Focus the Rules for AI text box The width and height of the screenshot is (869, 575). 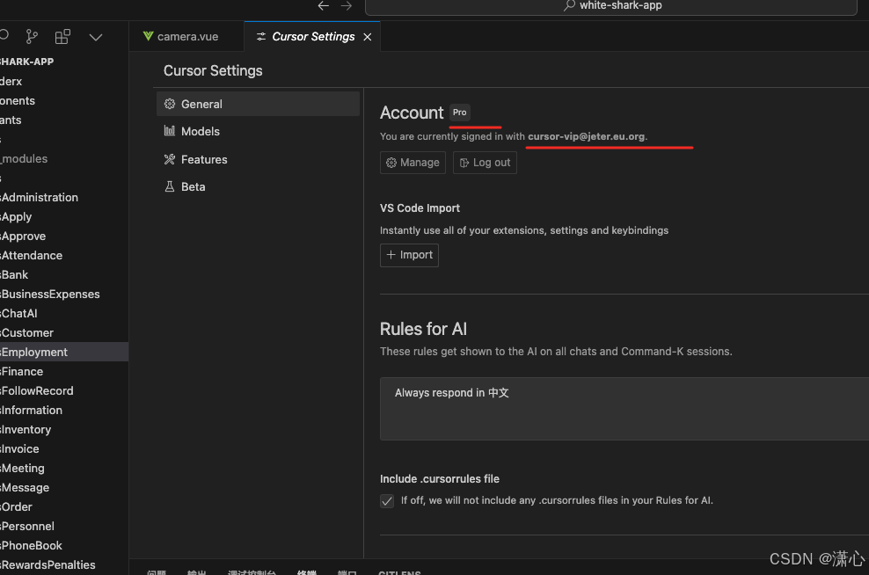624,409
